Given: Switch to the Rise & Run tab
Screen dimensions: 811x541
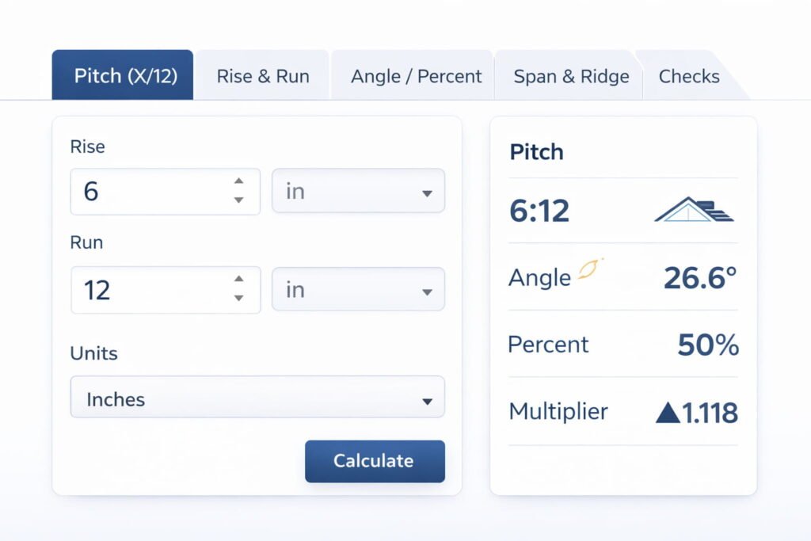Looking at the screenshot, I should pos(262,75).
